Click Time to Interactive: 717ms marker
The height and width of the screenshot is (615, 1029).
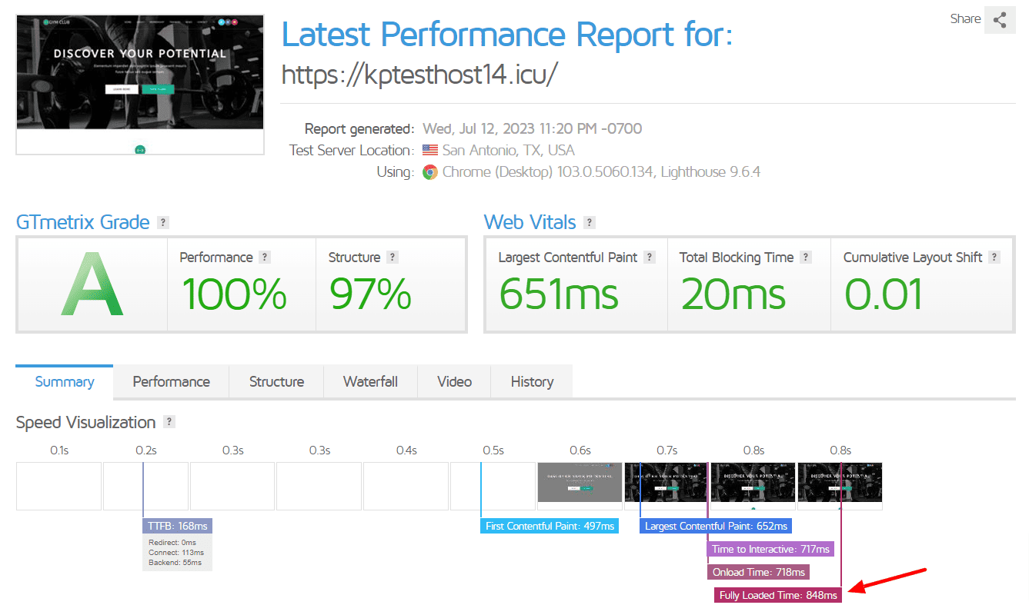click(x=770, y=550)
